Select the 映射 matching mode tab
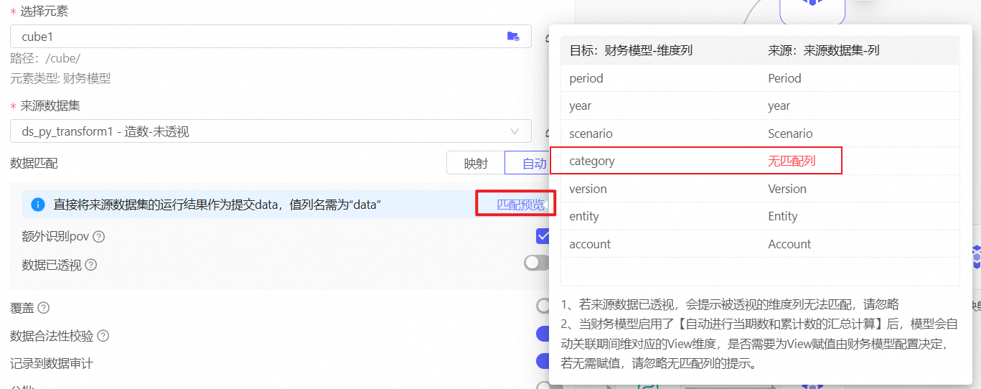The image size is (981, 389). point(475,164)
